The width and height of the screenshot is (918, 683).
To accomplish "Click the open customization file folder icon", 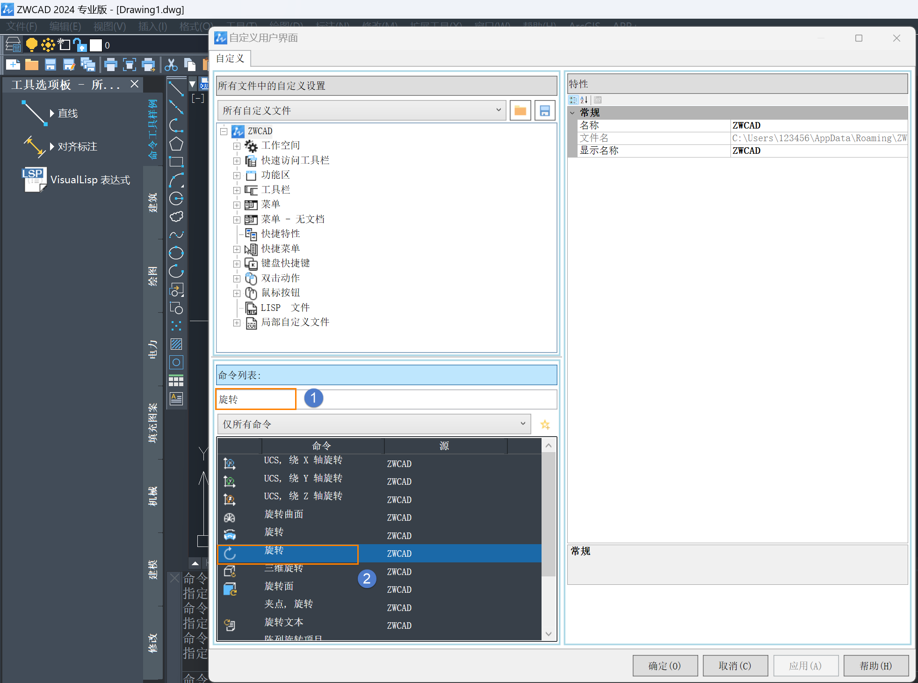I will (520, 111).
